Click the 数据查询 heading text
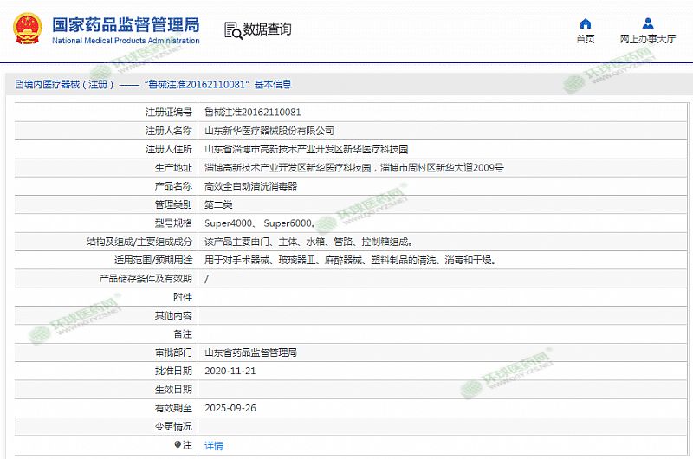 click(267, 29)
